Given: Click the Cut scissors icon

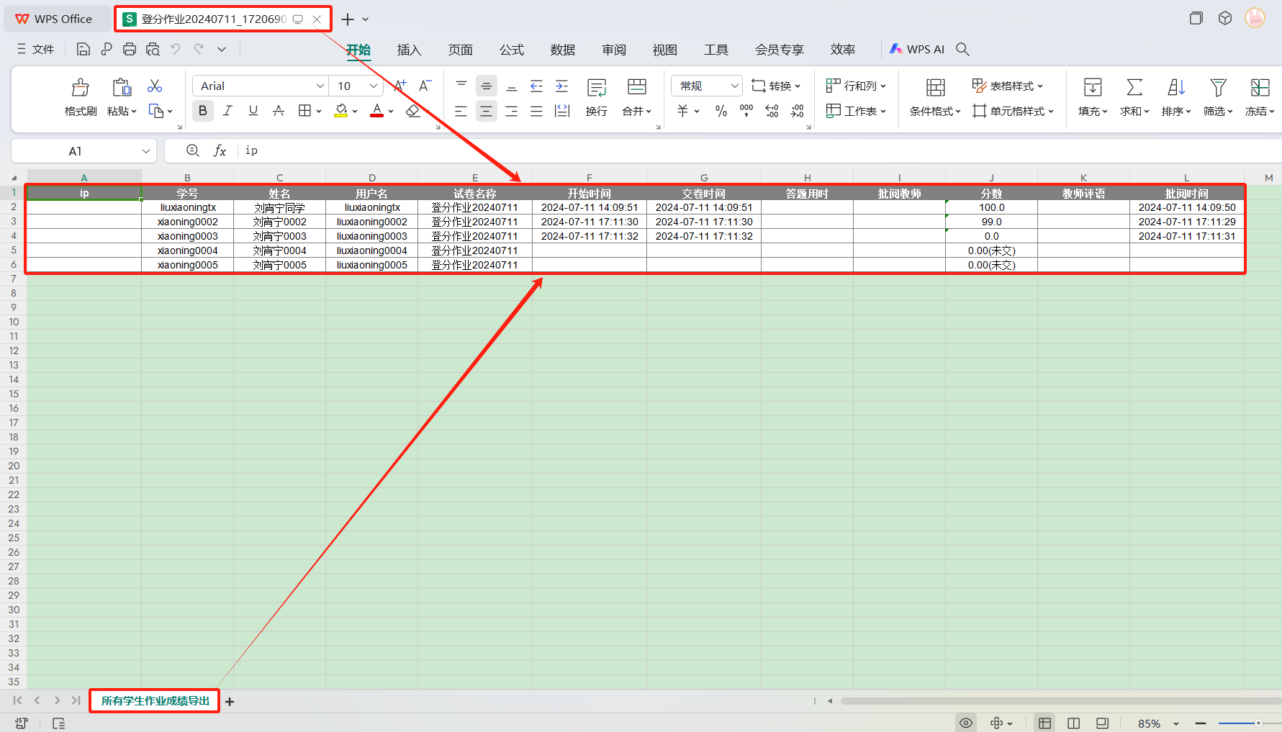Looking at the screenshot, I should click(155, 86).
